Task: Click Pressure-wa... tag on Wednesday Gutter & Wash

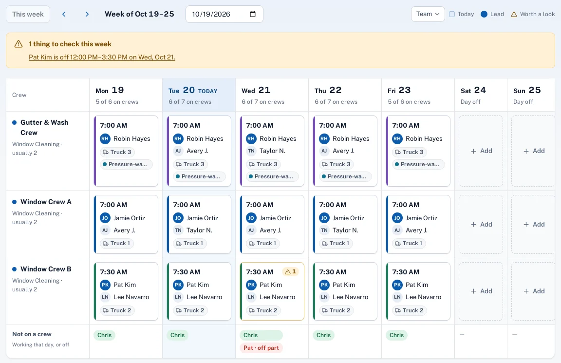Action: [272, 176]
